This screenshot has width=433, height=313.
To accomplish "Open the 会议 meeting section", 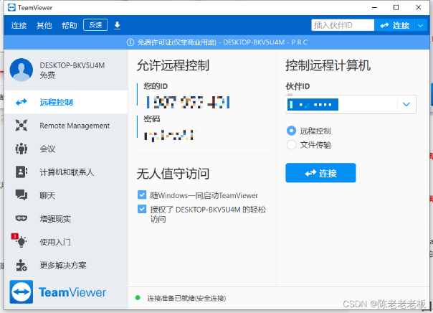I will point(66,149).
